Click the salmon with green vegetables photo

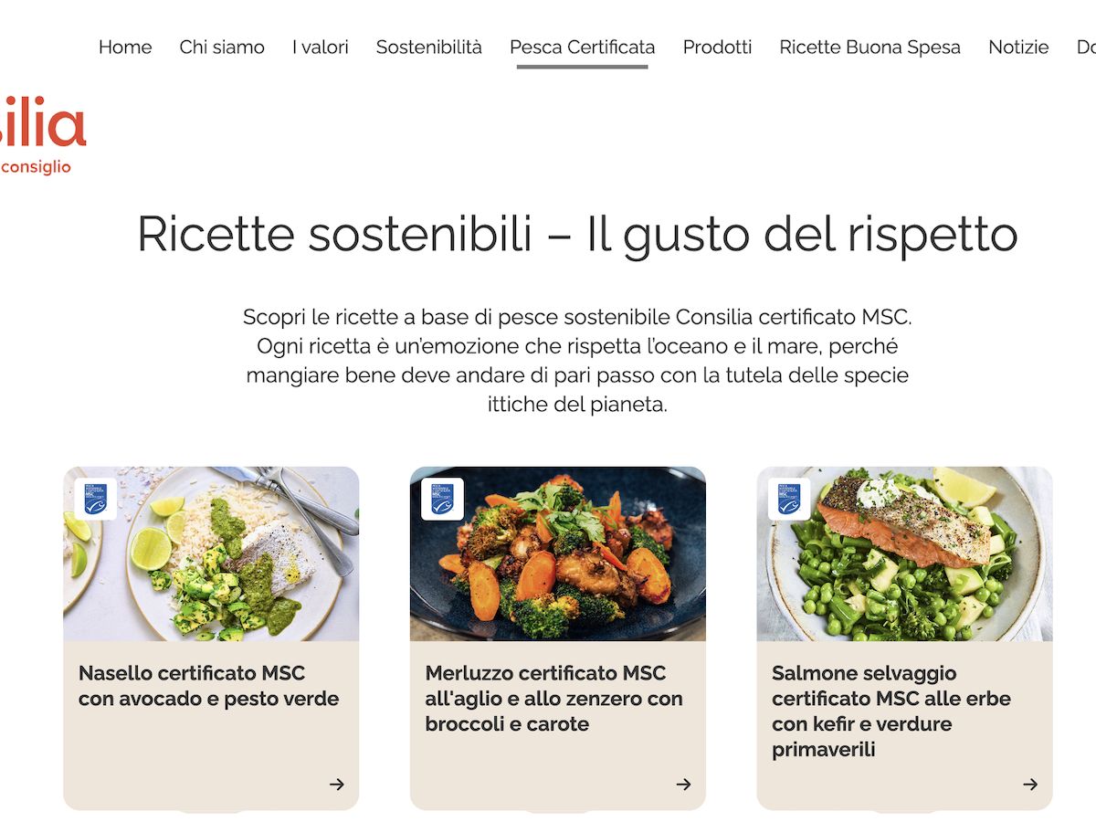click(x=904, y=553)
